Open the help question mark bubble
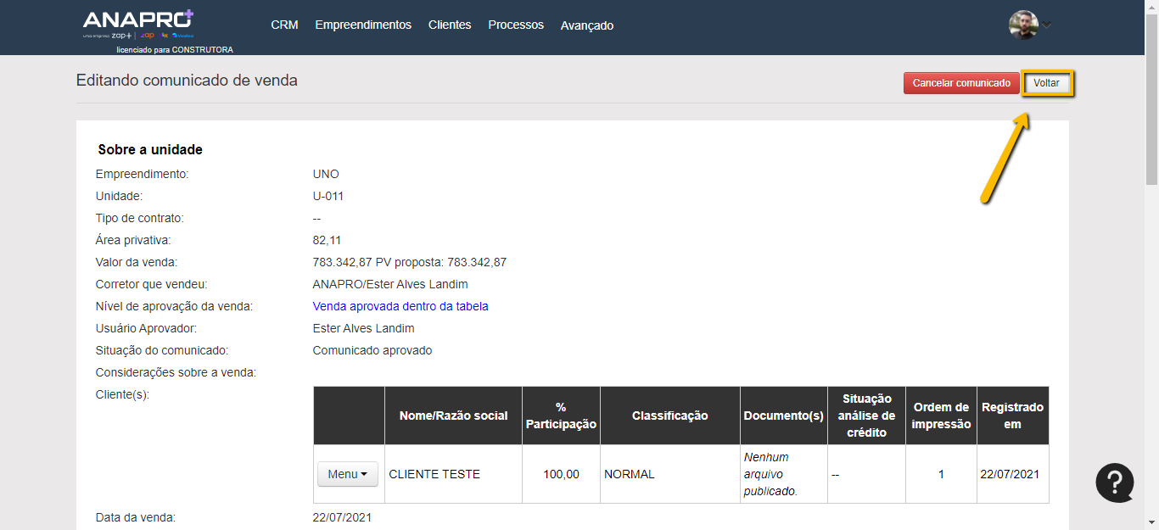 1114,483
